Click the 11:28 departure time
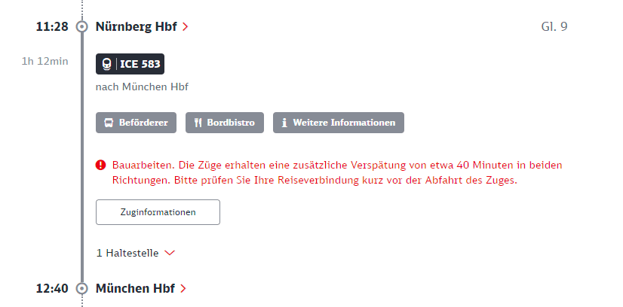The image size is (623, 307). coord(52,27)
